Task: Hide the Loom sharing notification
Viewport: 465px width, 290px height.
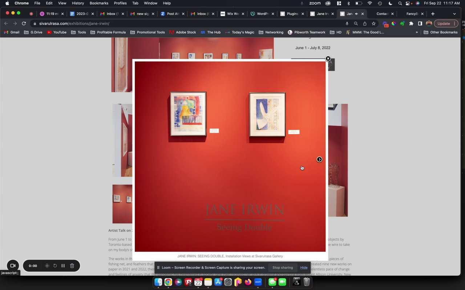Action: [304, 268]
